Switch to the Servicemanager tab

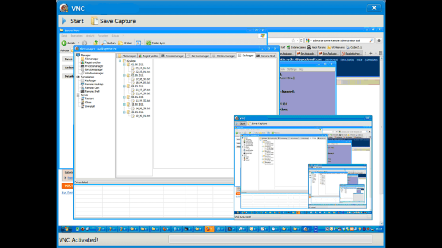point(198,56)
